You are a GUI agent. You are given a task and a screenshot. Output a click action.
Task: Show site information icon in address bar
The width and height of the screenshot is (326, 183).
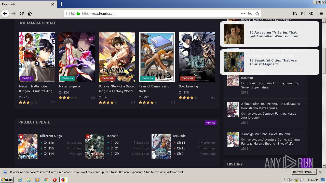68,13
